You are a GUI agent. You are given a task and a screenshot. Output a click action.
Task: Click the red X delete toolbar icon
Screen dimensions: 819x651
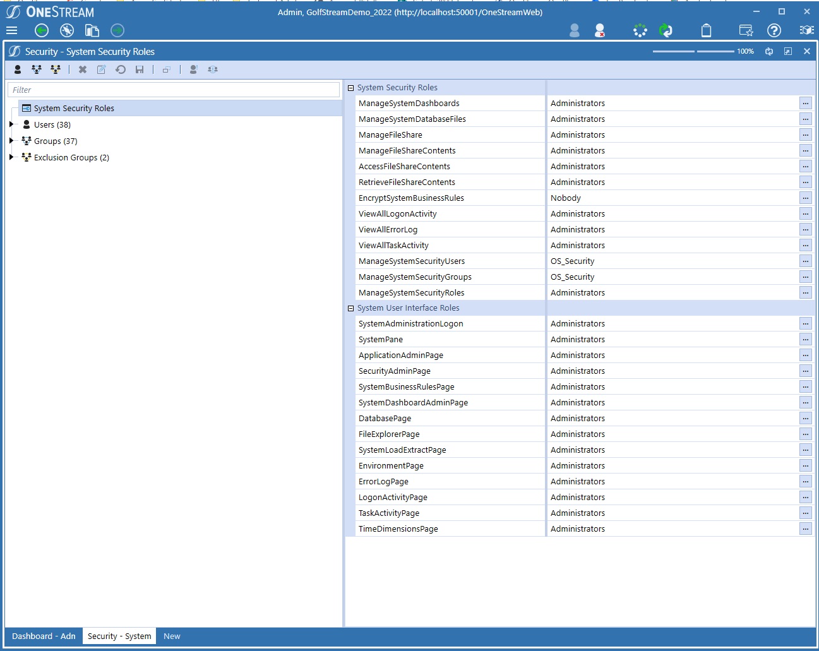click(x=83, y=69)
